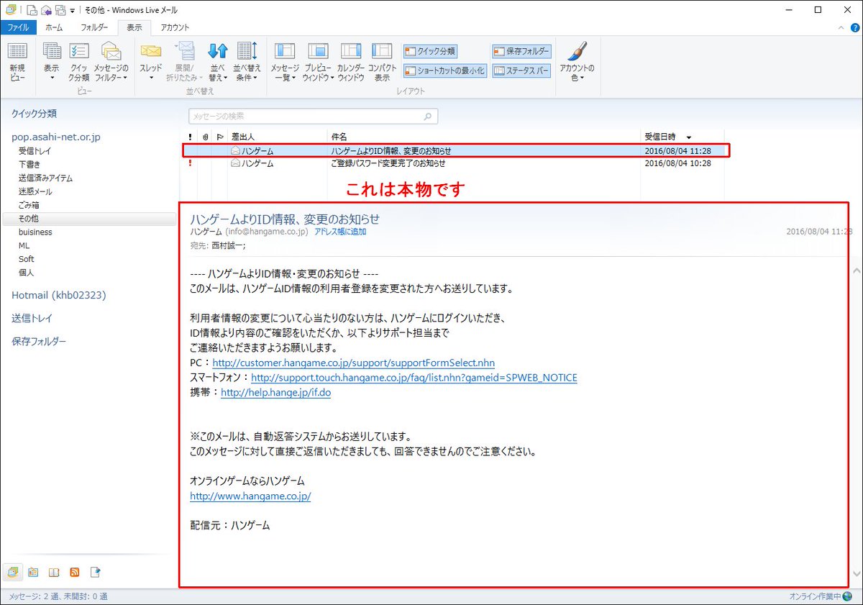Image resolution: width=863 pixels, height=605 pixels.
Task: Click new mail icon in quick access toolbar
Action: pyautogui.click(x=32, y=10)
